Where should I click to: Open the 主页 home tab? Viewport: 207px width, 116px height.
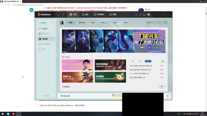tap(73, 14)
